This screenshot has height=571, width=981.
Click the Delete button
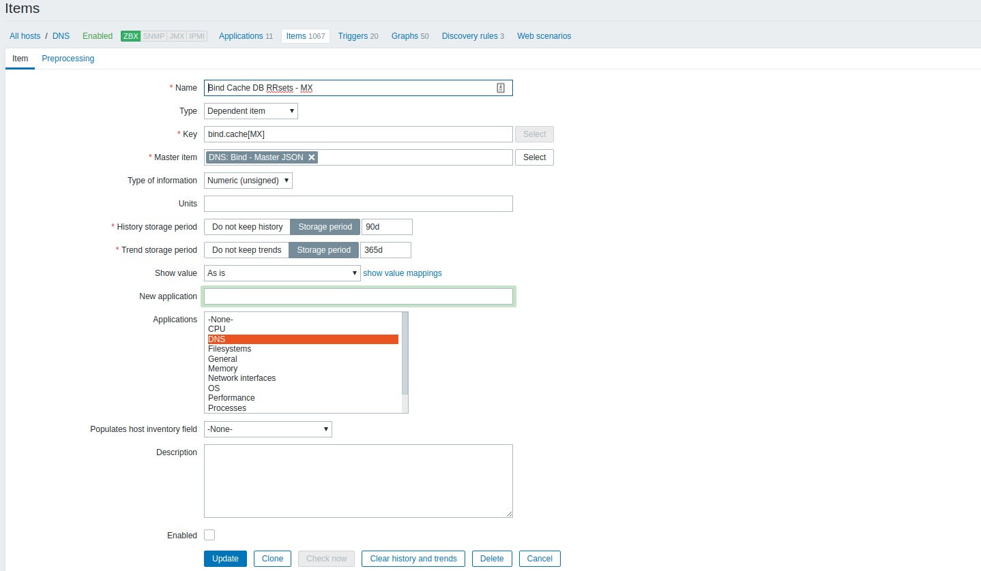click(x=492, y=559)
